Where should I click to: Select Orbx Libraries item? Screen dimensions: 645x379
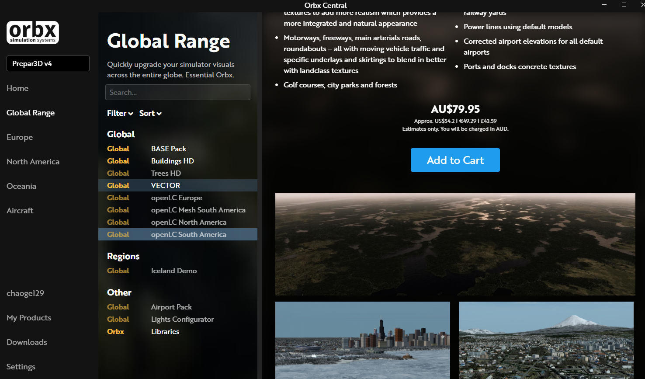[178, 331]
